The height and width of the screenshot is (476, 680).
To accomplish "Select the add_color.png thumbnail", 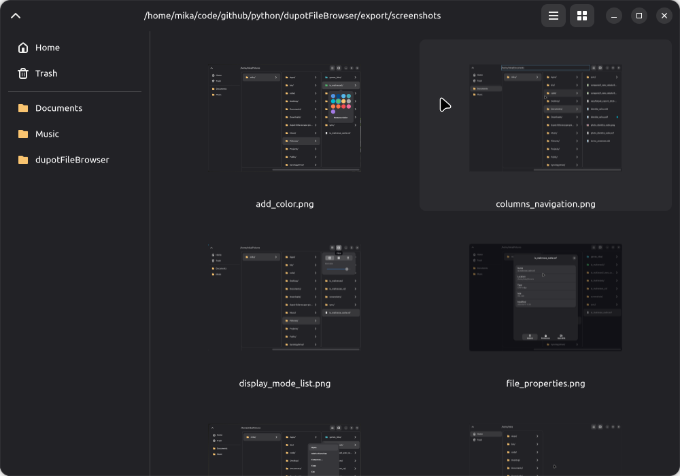I will (x=284, y=118).
